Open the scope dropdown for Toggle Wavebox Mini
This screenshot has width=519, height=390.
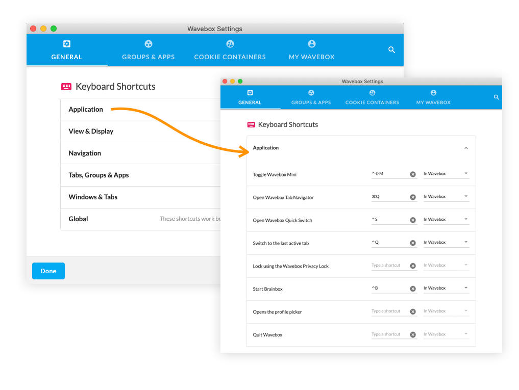click(x=446, y=174)
